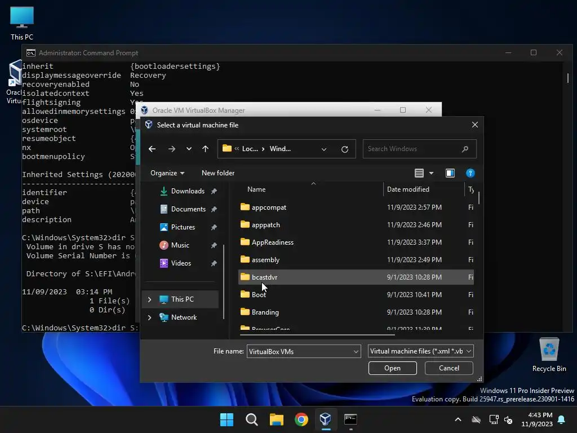Viewport: 577px width, 433px height.
Task: Click the horizontal scrollbar in file list
Action: [317, 335]
